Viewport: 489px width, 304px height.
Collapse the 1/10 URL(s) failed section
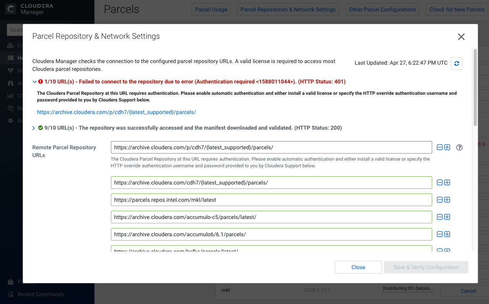click(x=34, y=82)
